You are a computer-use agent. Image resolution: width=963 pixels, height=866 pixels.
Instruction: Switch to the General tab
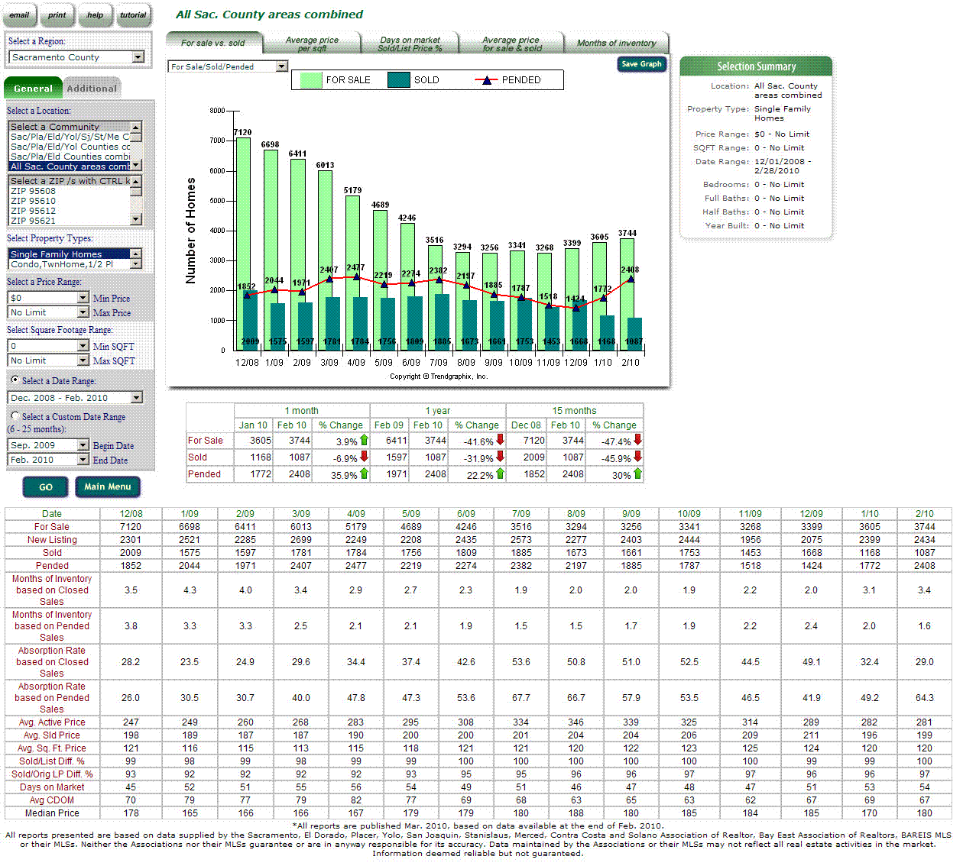click(x=33, y=88)
